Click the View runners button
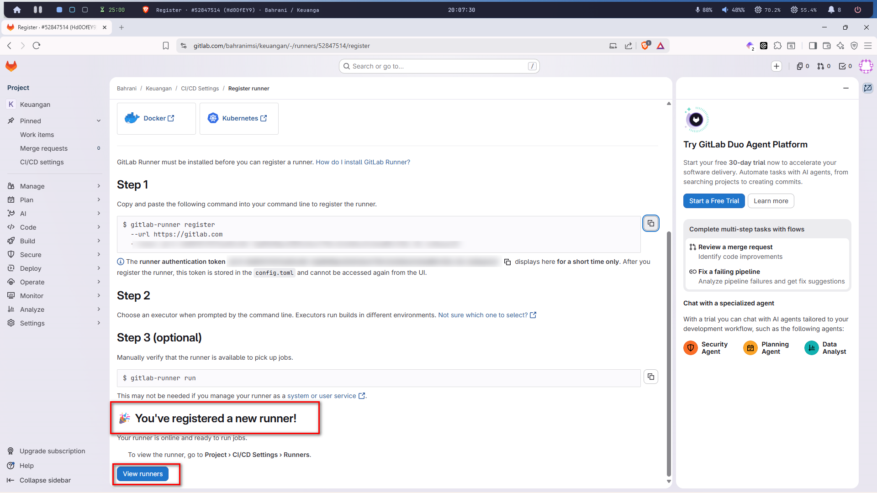 click(x=143, y=474)
